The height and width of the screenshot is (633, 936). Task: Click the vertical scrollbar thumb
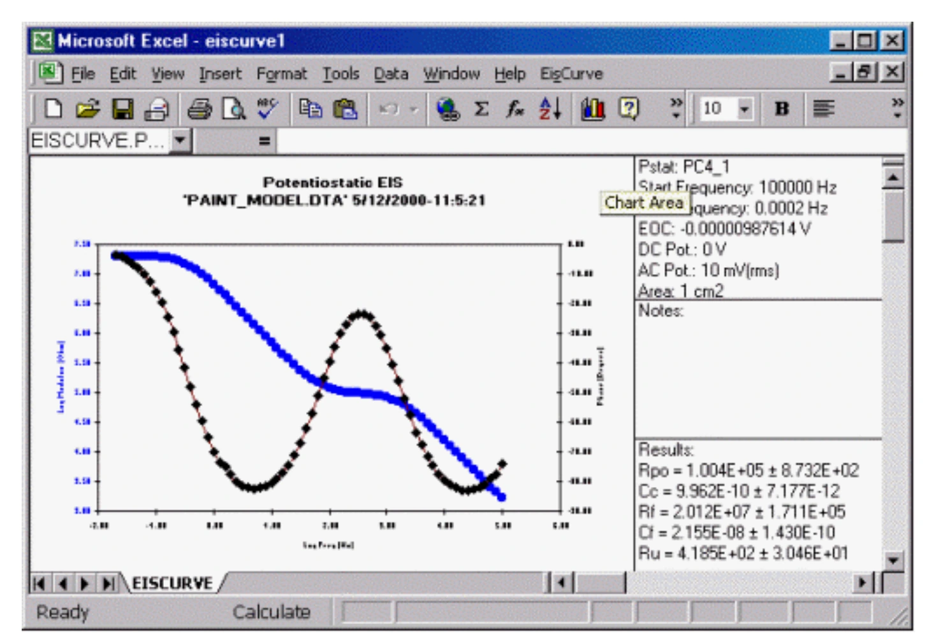(x=893, y=215)
